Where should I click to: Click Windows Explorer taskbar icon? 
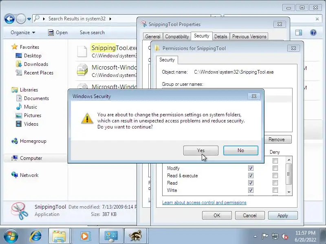pos(59,236)
